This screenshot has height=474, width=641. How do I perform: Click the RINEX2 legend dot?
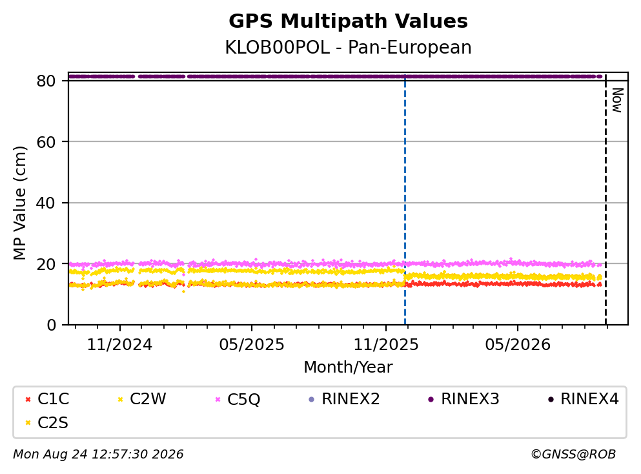tap(312, 399)
